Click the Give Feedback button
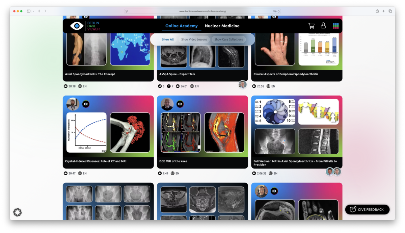The width and height of the screenshot is (405, 233). (367, 209)
